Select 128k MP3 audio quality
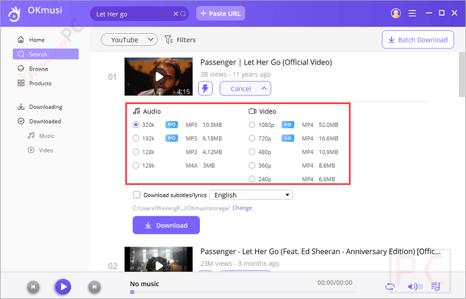Screen dimensions: 466x299 [x=136, y=152]
